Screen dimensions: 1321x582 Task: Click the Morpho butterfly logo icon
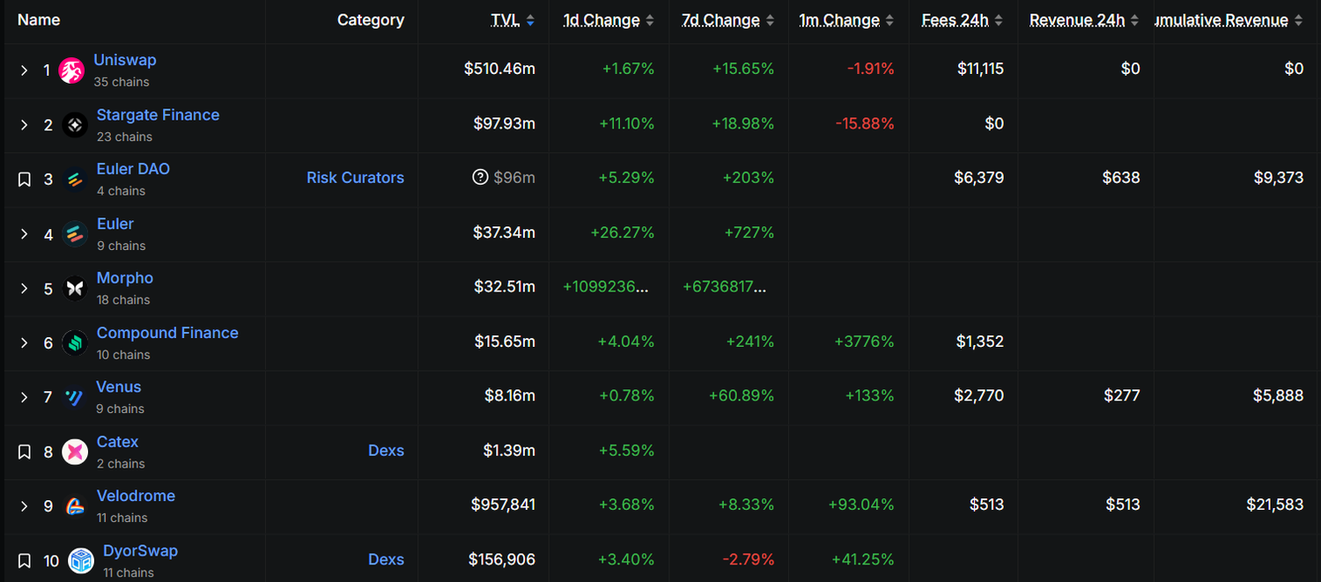click(75, 289)
